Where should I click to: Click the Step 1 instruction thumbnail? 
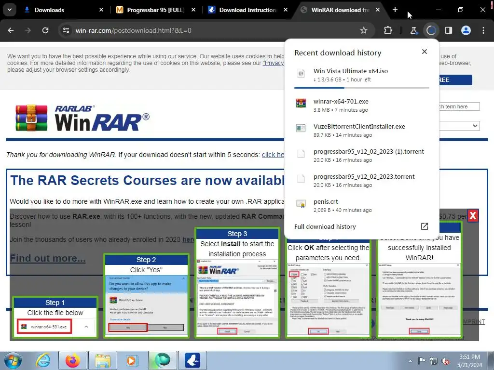click(x=55, y=317)
